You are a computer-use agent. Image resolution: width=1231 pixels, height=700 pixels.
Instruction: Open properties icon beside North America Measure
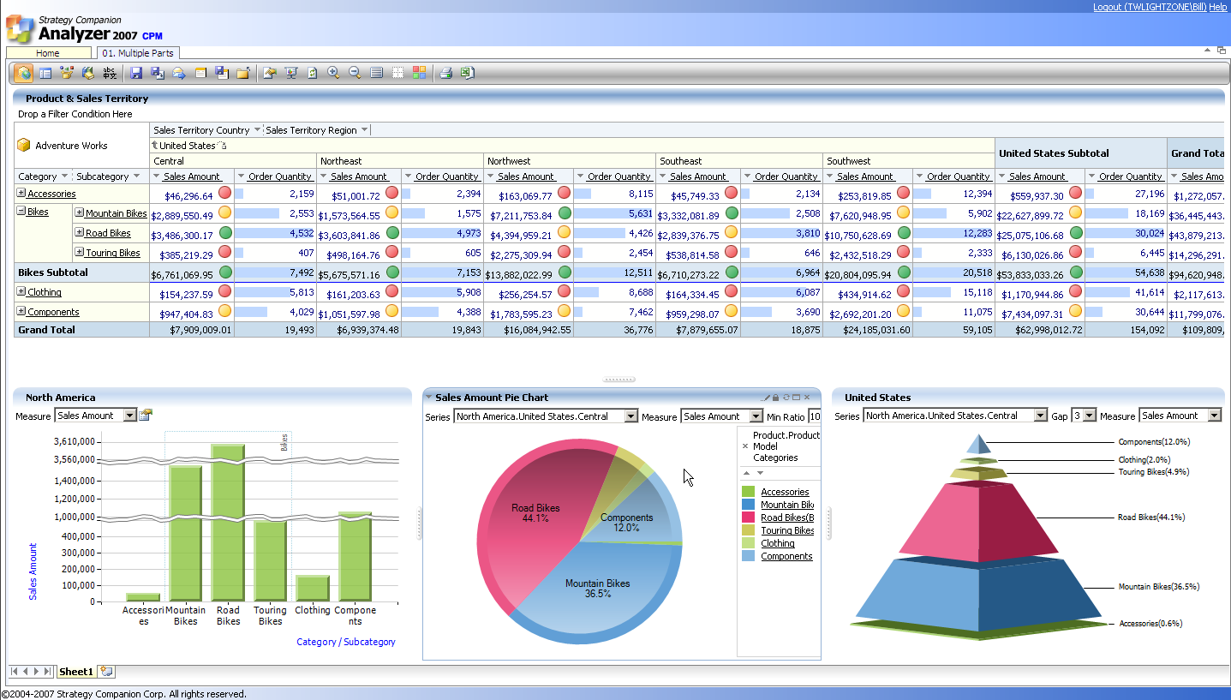[x=146, y=416]
